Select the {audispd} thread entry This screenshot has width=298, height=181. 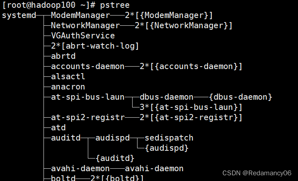(x=166, y=148)
